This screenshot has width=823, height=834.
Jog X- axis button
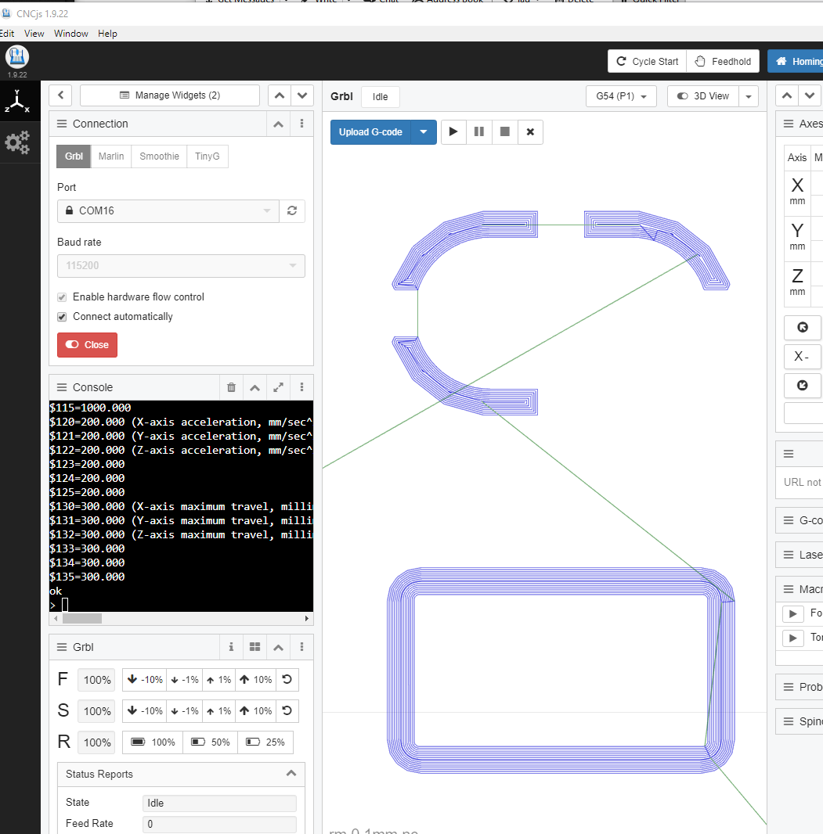[x=802, y=356]
